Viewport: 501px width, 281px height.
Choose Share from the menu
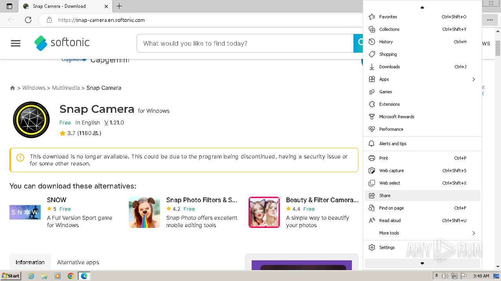(422, 196)
